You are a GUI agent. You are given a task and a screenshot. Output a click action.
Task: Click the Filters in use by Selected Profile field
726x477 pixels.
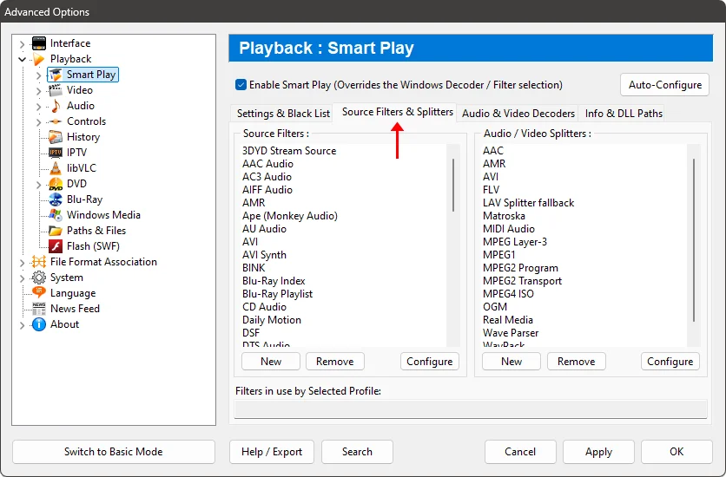tap(471, 409)
